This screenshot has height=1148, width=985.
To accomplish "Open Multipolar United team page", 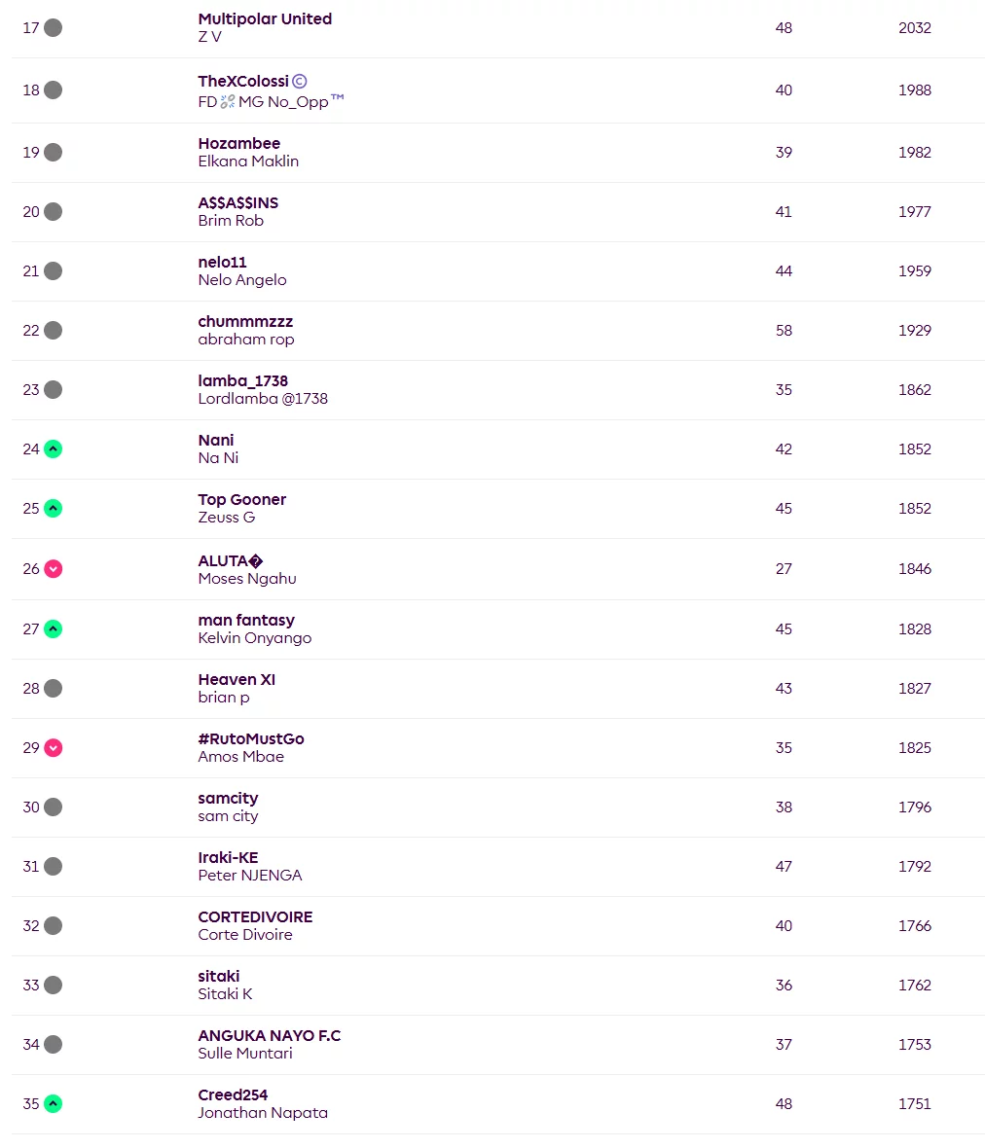I will pyautogui.click(x=265, y=19).
